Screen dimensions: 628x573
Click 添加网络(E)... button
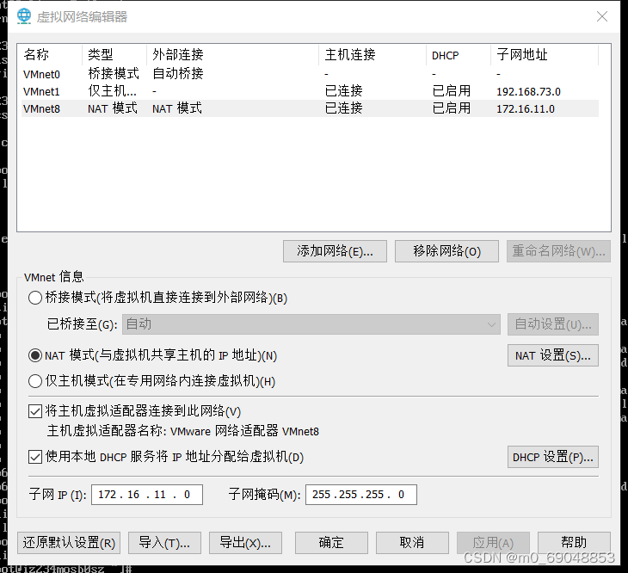click(x=335, y=251)
